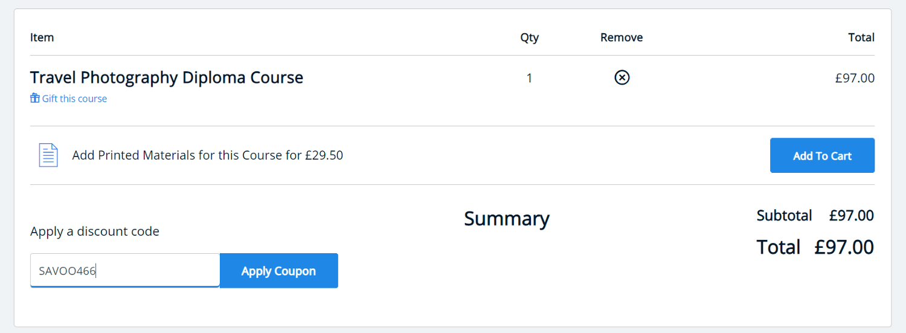Click the Item column header
Image resolution: width=906 pixels, height=333 pixels.
tap(42, 37)
